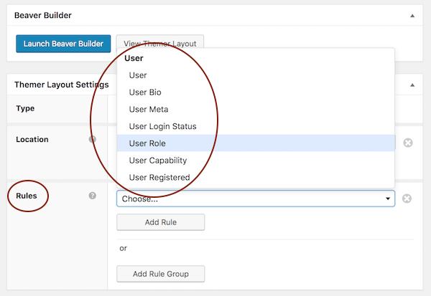Select User Registered option

(159, 178)
